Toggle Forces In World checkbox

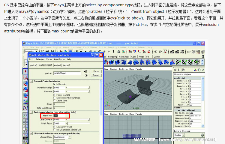[54, 95]
